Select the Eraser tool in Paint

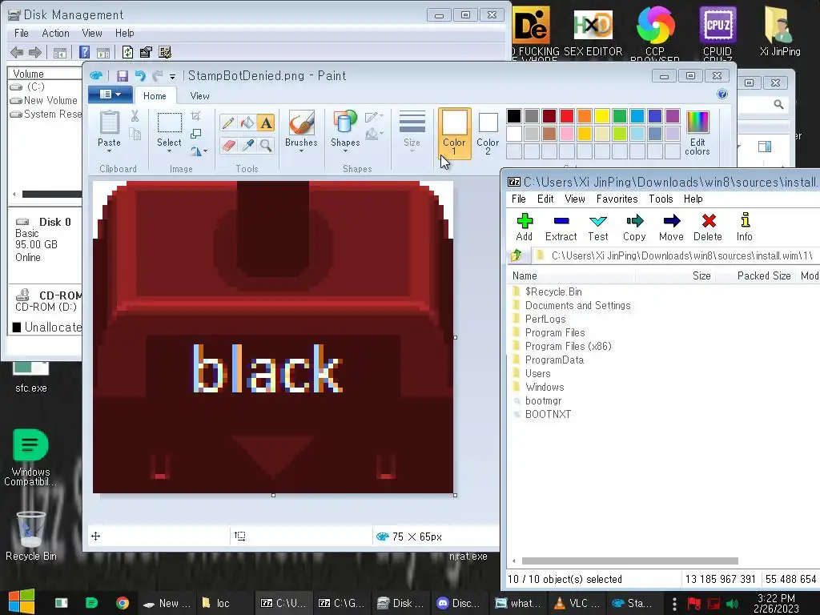coord(227,145)
